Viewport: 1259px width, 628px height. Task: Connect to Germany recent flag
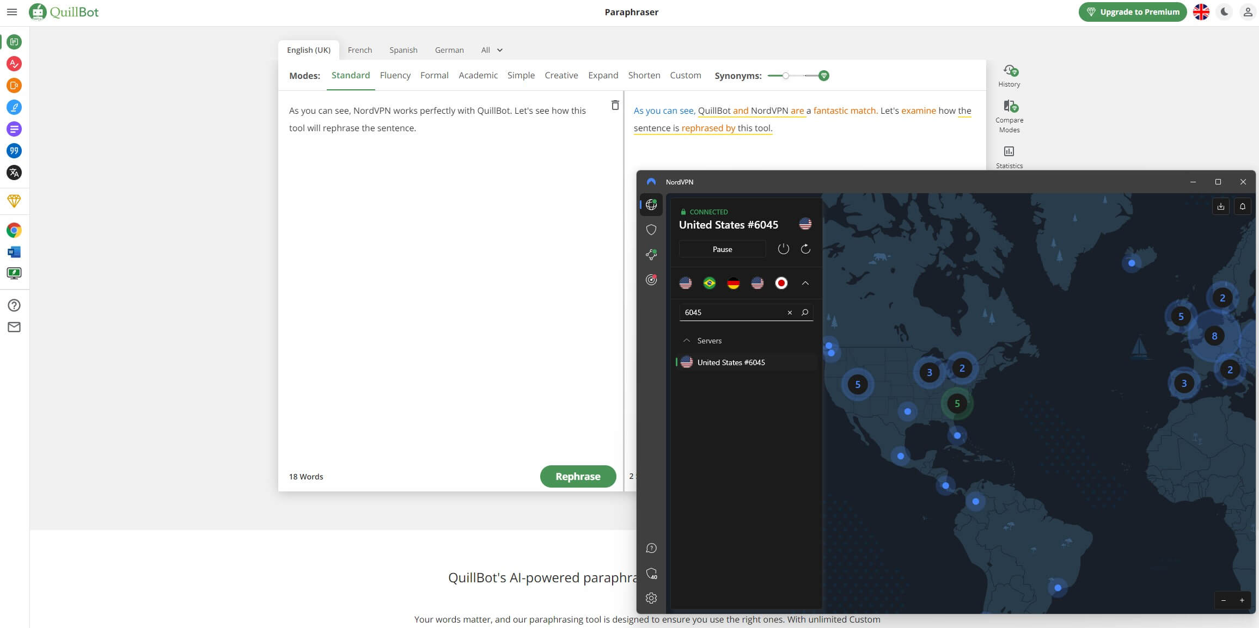pyautogui.click(x=734, y=283)
